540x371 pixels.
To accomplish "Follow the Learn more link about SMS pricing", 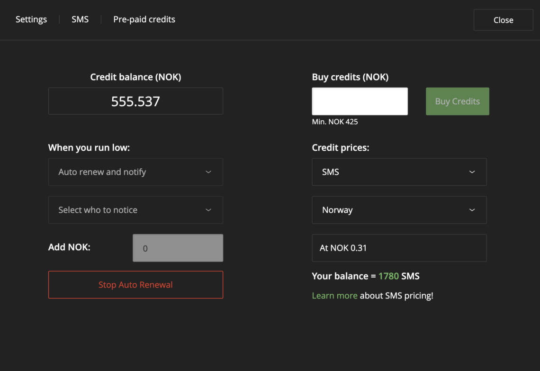I will tap(334, 296).
